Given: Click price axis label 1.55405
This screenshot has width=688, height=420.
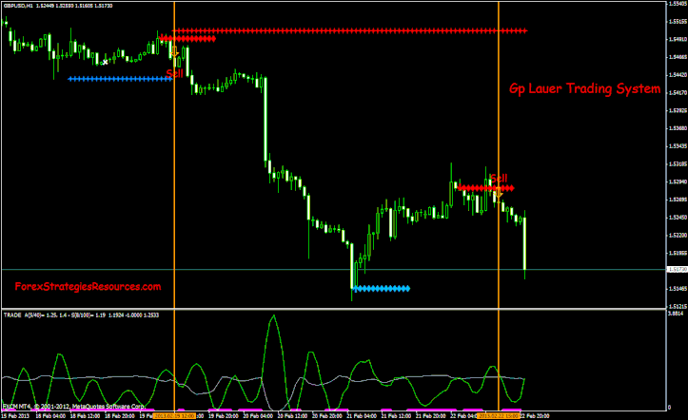Looking at the screenshot, I should (678, 4).
